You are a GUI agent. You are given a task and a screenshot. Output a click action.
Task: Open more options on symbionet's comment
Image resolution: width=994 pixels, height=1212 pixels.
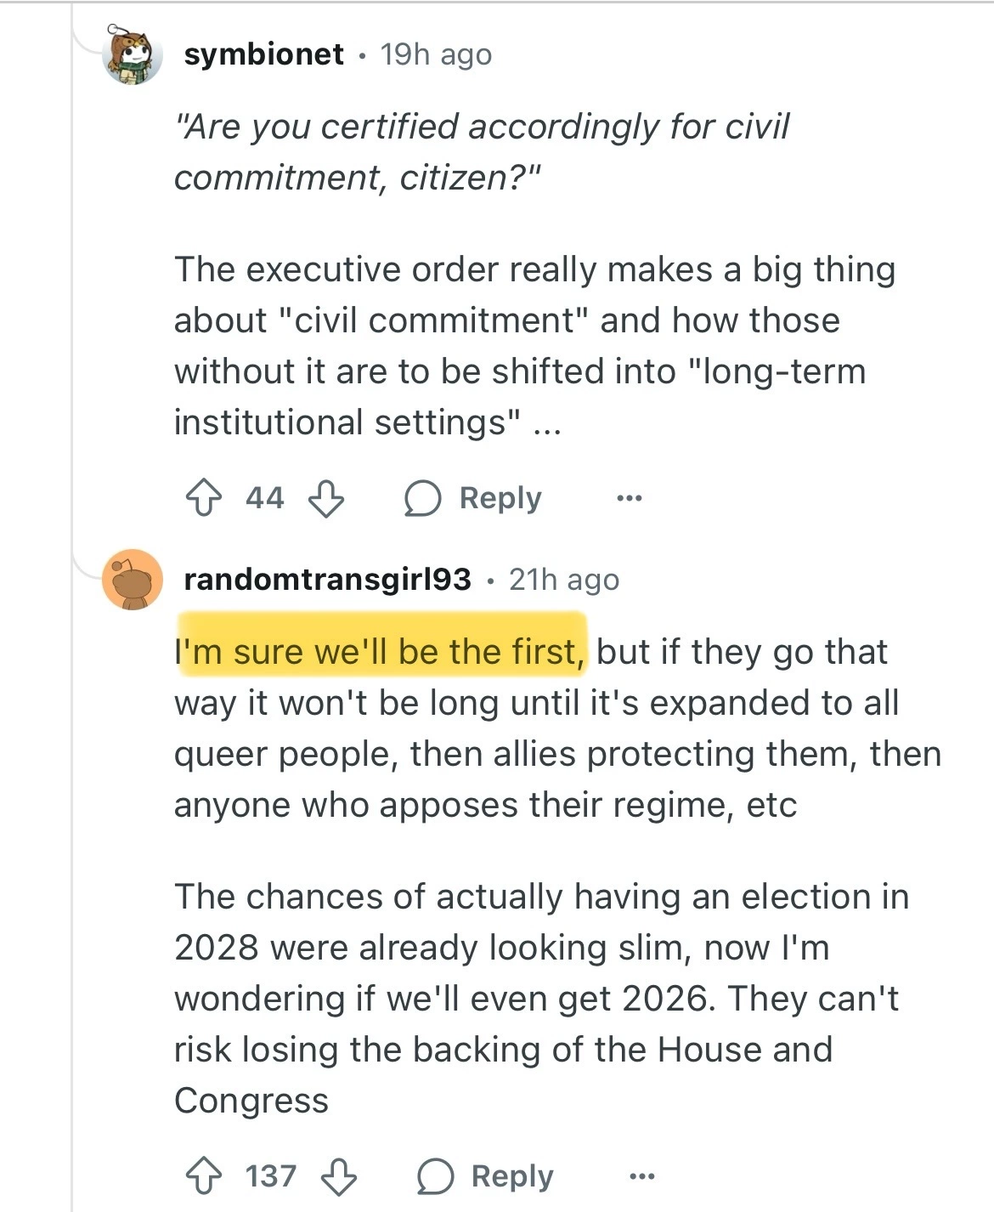pyautogui.click(x=629, y=498)
